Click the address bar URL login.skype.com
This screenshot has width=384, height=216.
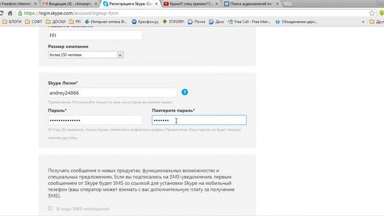pos(71,13)
